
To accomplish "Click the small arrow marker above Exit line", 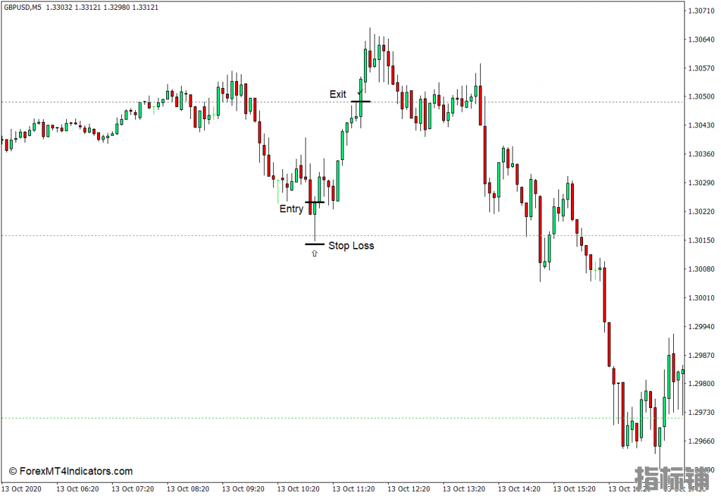I will tap(360, 92).
